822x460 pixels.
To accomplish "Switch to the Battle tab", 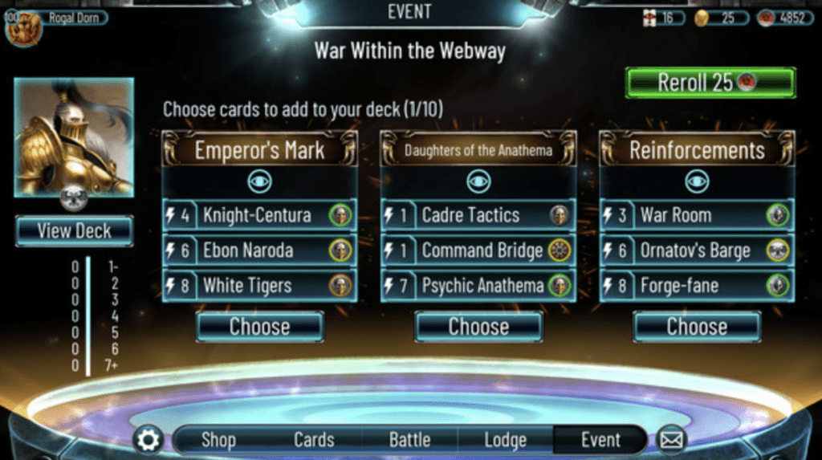I will point(409,440).
